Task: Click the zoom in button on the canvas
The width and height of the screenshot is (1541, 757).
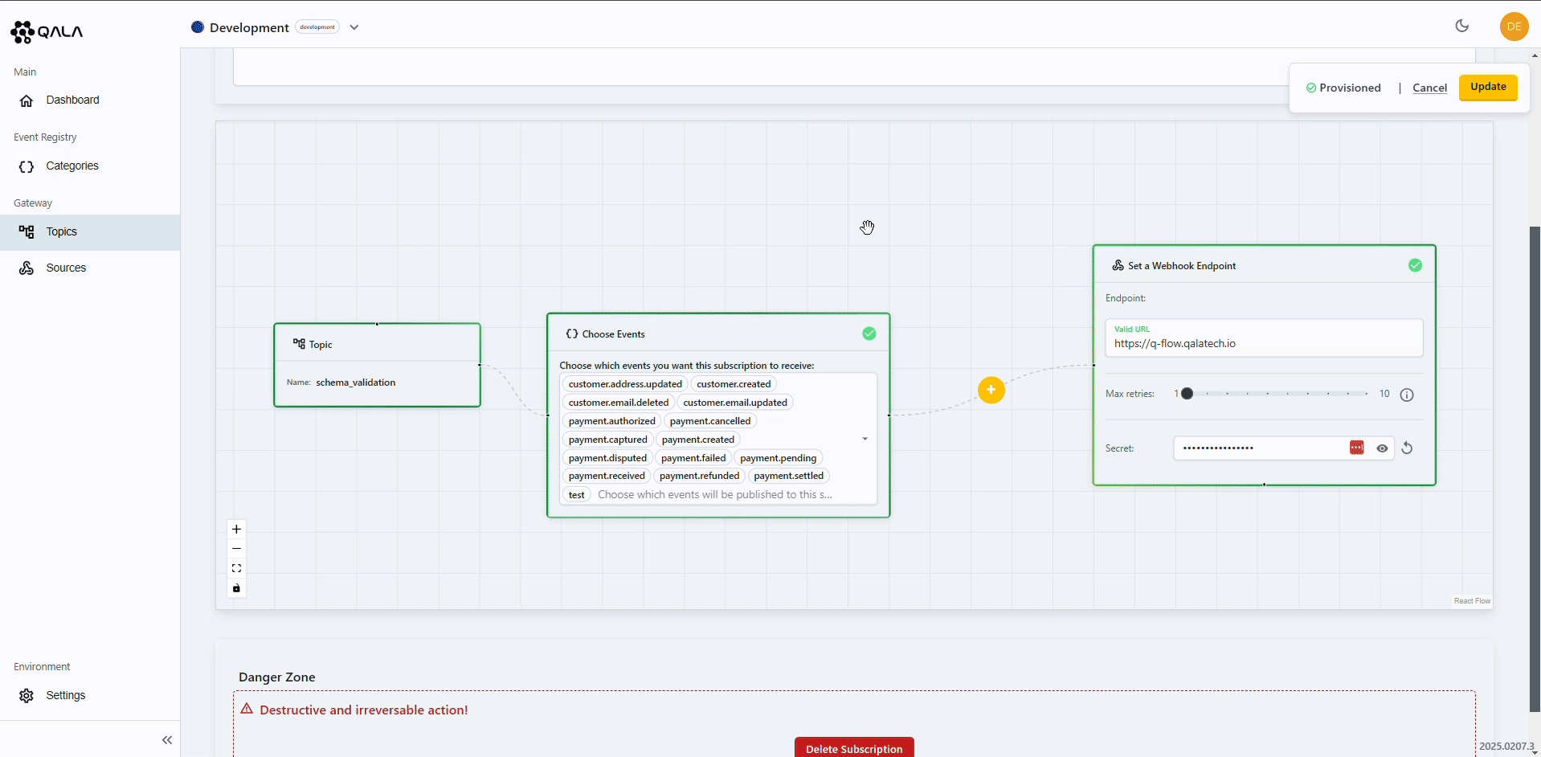Action: click(x=236, y=529)
